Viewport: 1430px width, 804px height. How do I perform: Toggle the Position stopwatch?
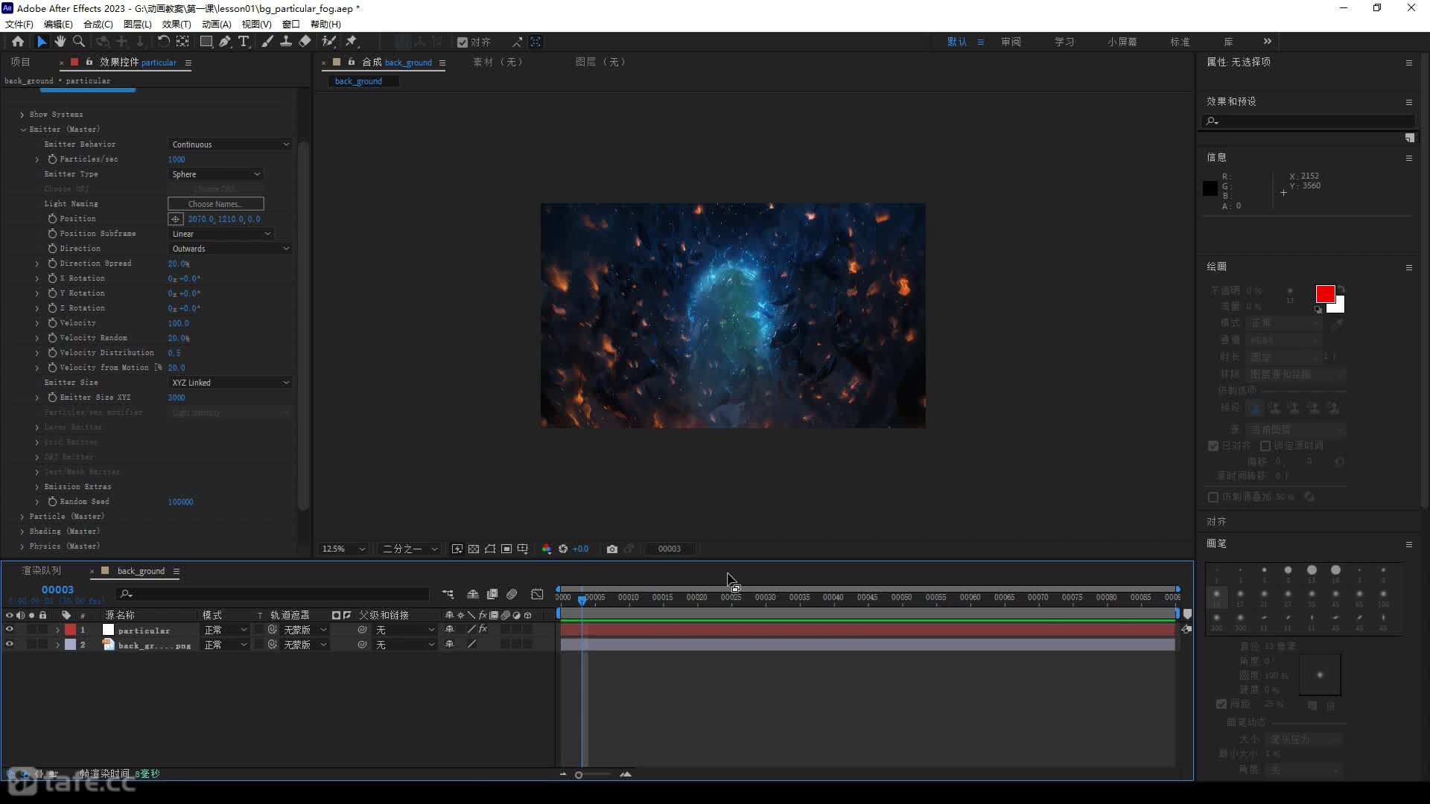pyautogui.click(x=52, y=219)
